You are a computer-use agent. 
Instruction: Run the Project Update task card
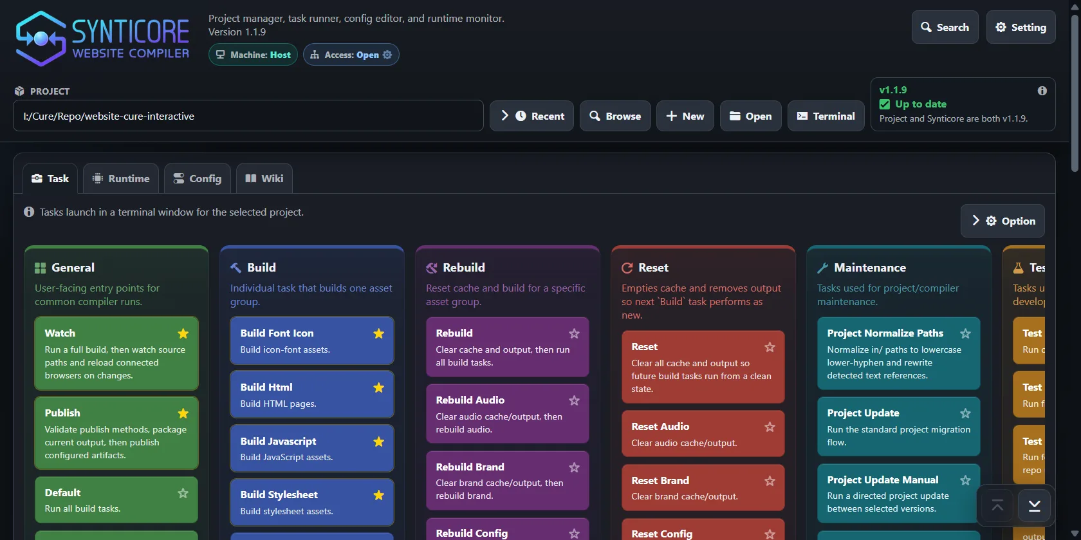pyautogui.click(x=899, y=427)
